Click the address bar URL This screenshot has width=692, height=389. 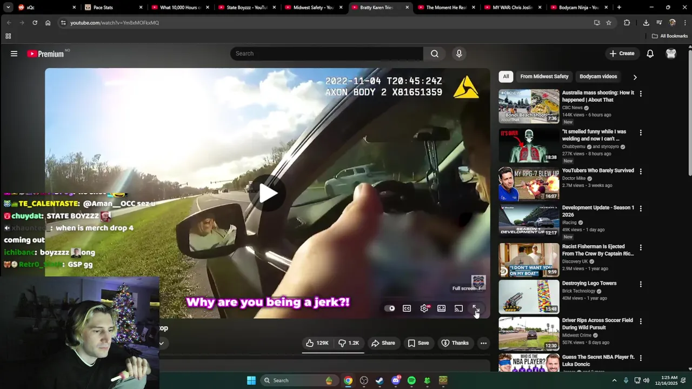click(x=115, y=23)
